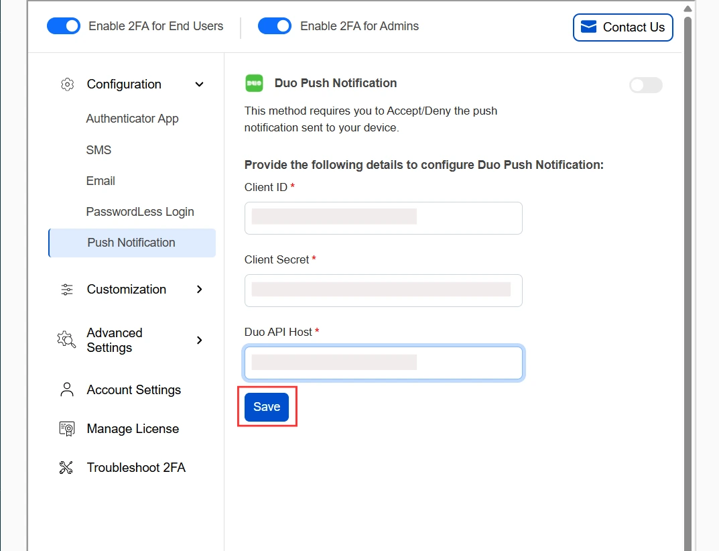Click the envelope icon in Contact Us
This screenshot has width=719, height=551.
coord(589,27)
